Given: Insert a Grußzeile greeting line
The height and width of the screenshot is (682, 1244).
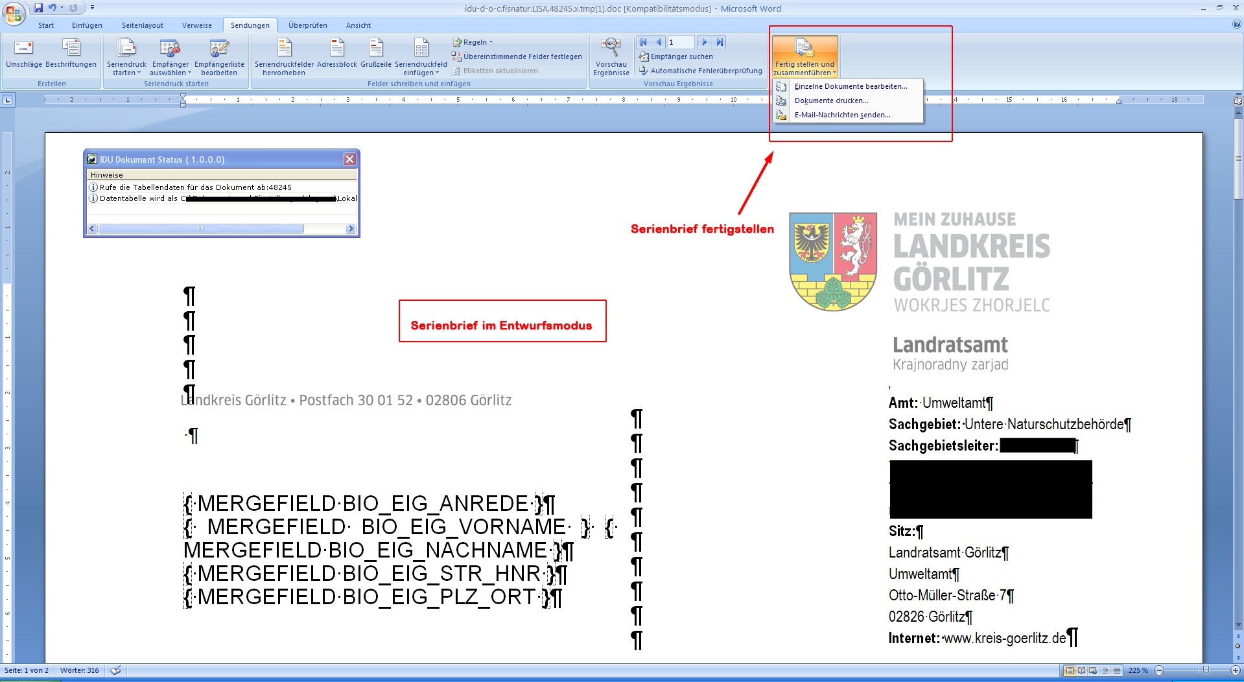Looking at the screenshot, I should pos(375,49).
